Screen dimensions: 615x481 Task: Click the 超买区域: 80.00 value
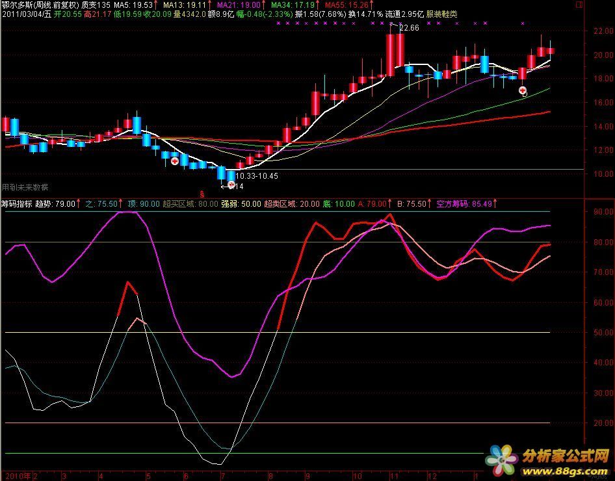[190, 204]
